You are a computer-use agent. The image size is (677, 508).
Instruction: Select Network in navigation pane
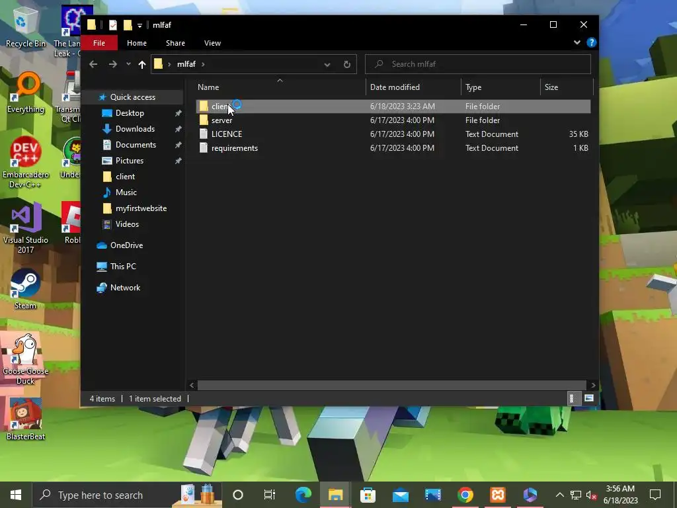coord(125,288)
